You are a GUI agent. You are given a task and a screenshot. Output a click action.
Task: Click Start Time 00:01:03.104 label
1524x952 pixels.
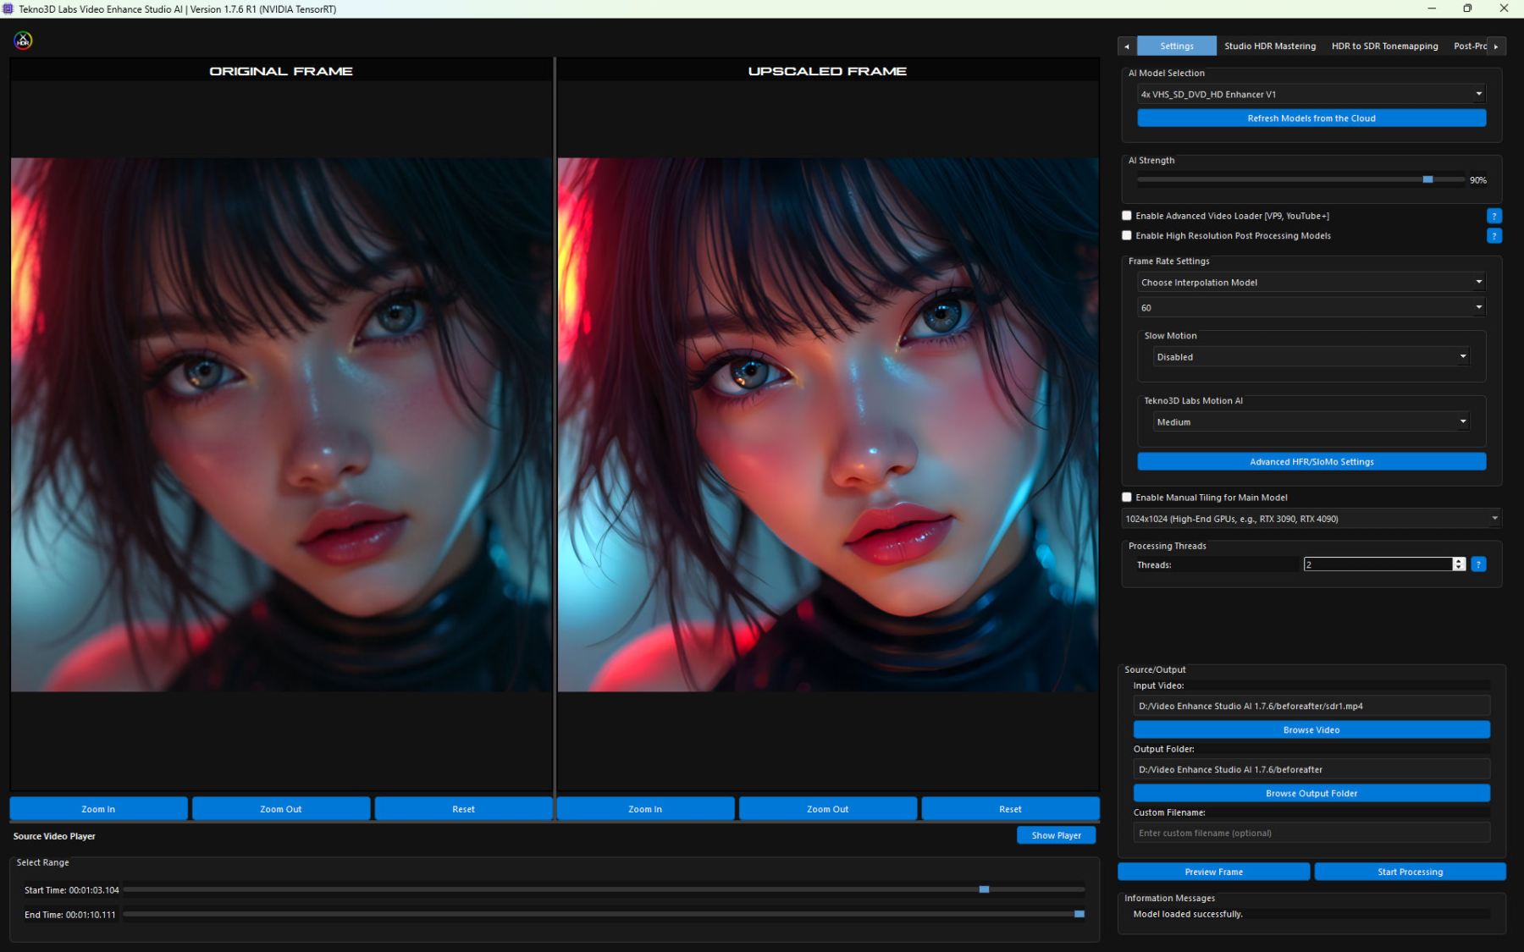72,890
